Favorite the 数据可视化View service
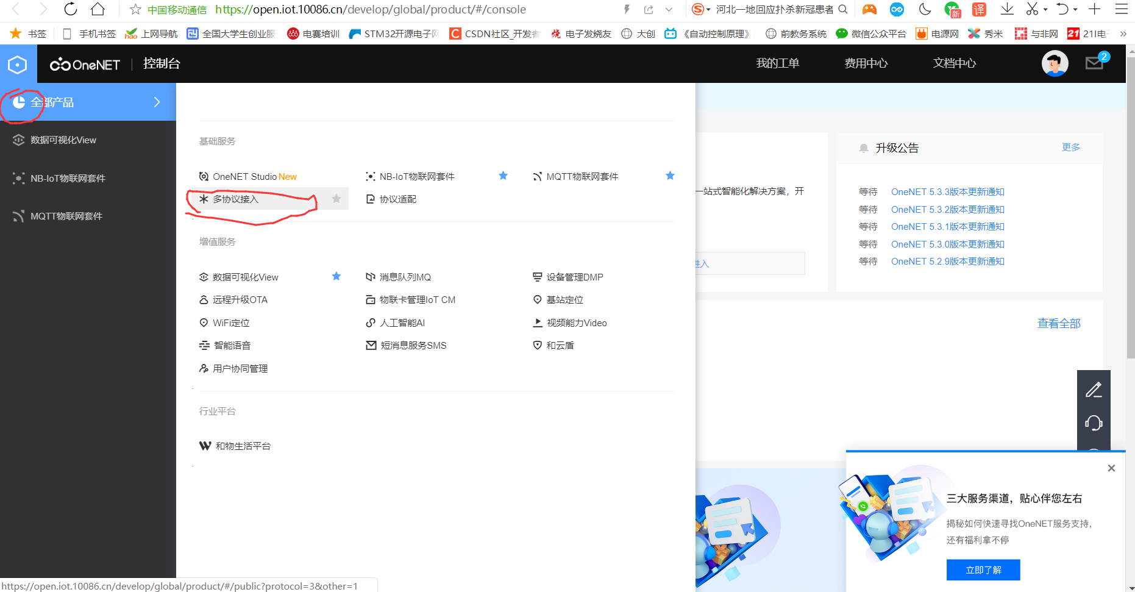The image size is (1135, 592). 336,276
